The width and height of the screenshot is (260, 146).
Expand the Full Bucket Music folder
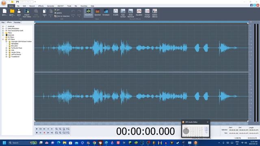click(6, 48)
